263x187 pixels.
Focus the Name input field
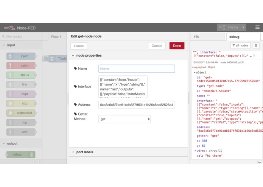point(137,69)
